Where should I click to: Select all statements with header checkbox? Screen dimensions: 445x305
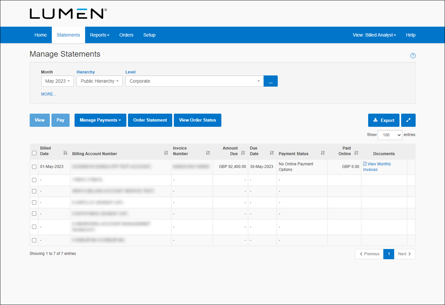(x=34, y=153)
